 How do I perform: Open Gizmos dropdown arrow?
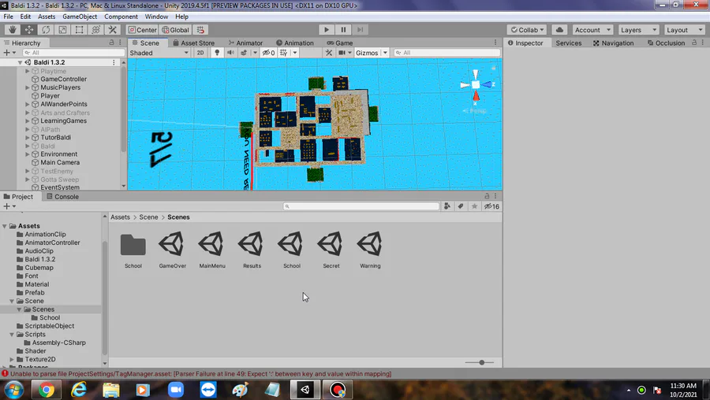[x=385, y=53]
